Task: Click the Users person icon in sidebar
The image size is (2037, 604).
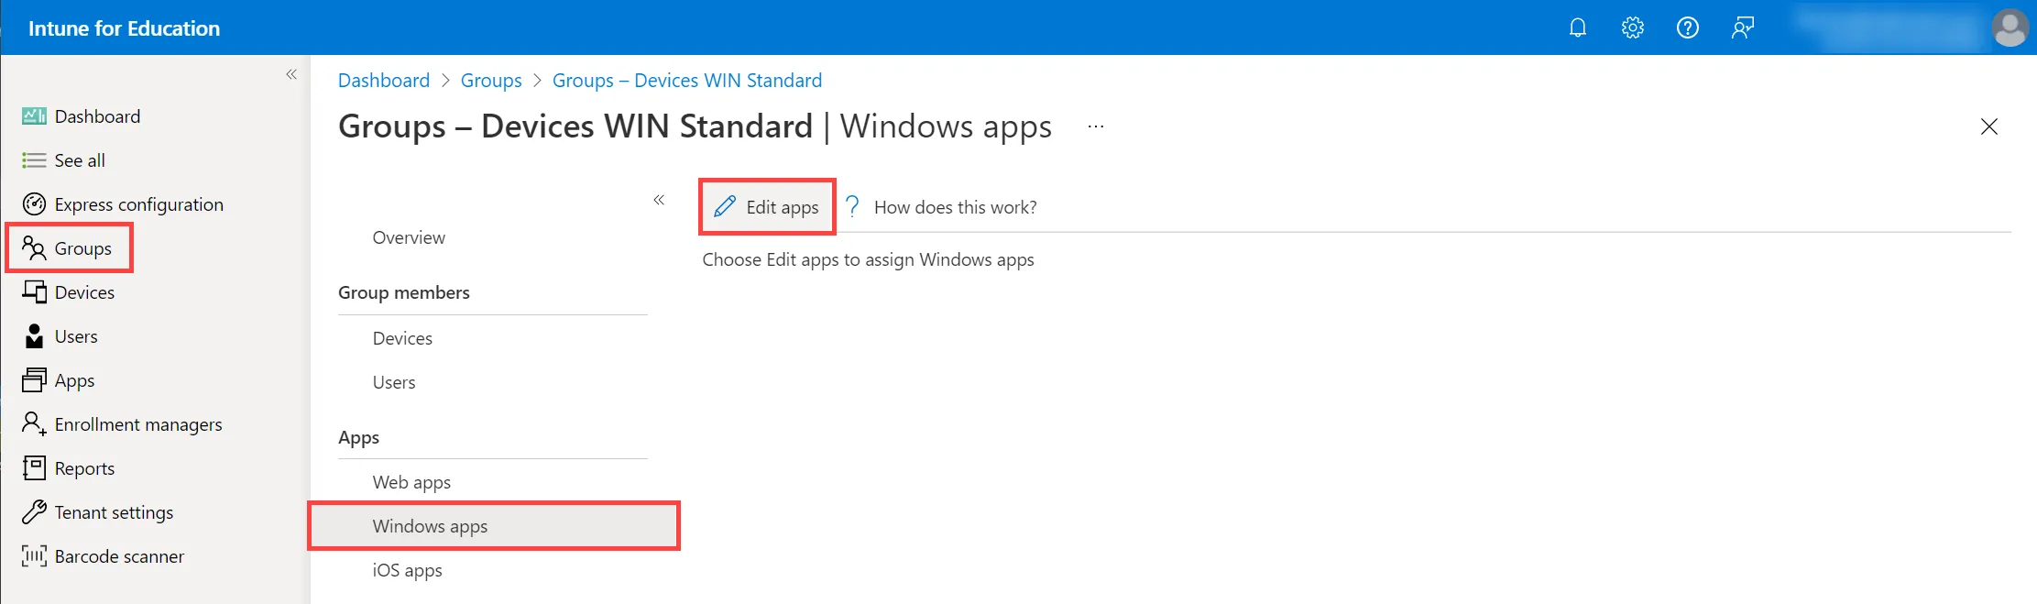Action: tap(34, 336)
